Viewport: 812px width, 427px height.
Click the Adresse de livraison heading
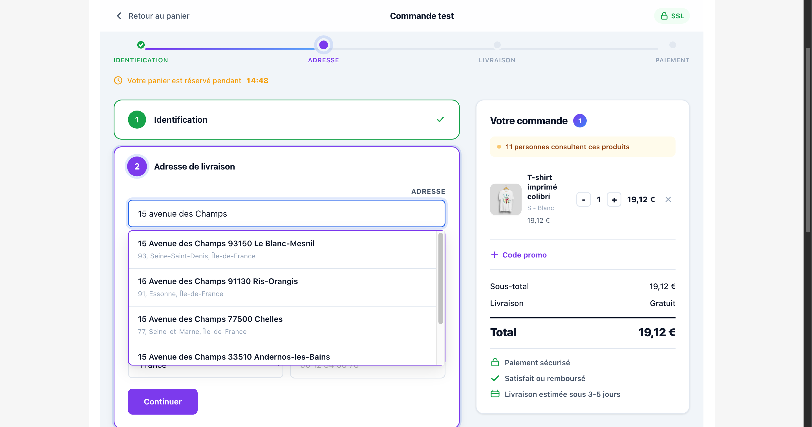(x=194, y=166)
